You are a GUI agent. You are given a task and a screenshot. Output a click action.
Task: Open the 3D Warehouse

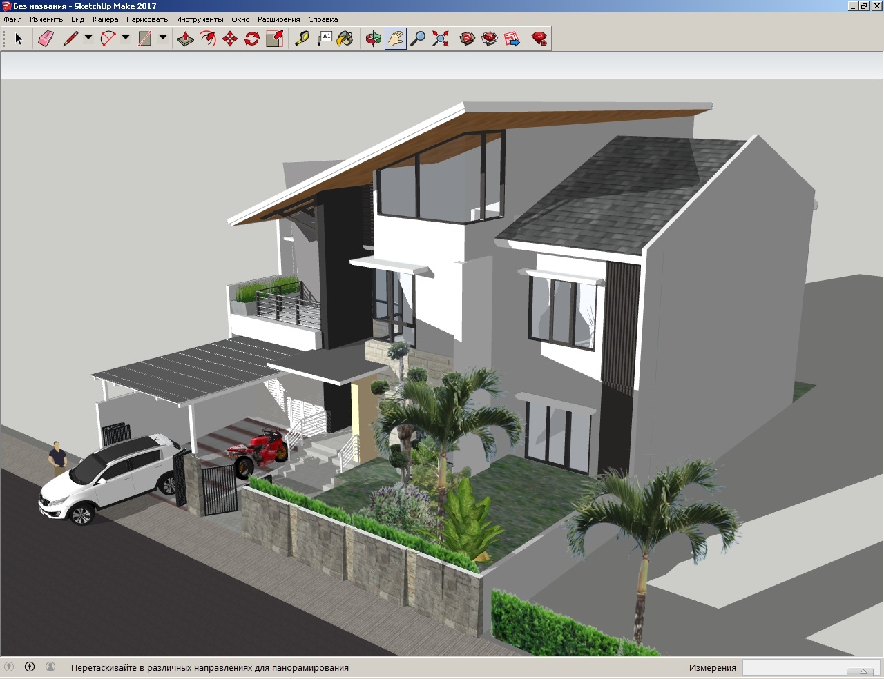[467, 39]
